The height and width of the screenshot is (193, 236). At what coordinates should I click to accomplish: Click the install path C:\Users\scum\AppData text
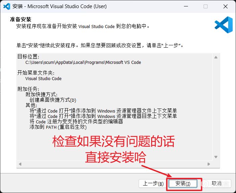(83, 63)
